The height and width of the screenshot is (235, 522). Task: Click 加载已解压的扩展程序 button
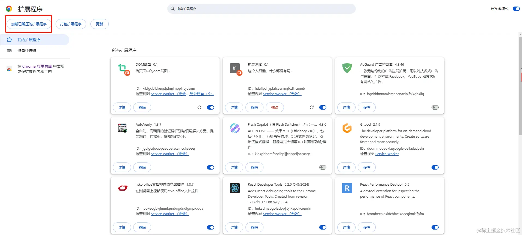[29, 24]
